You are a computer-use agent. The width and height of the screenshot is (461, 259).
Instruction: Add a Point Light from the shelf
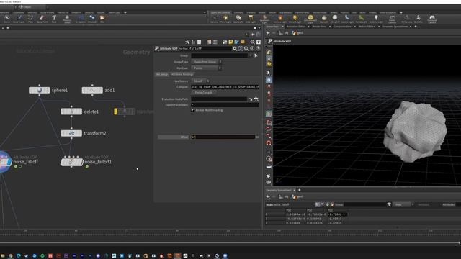coord(225,19)
